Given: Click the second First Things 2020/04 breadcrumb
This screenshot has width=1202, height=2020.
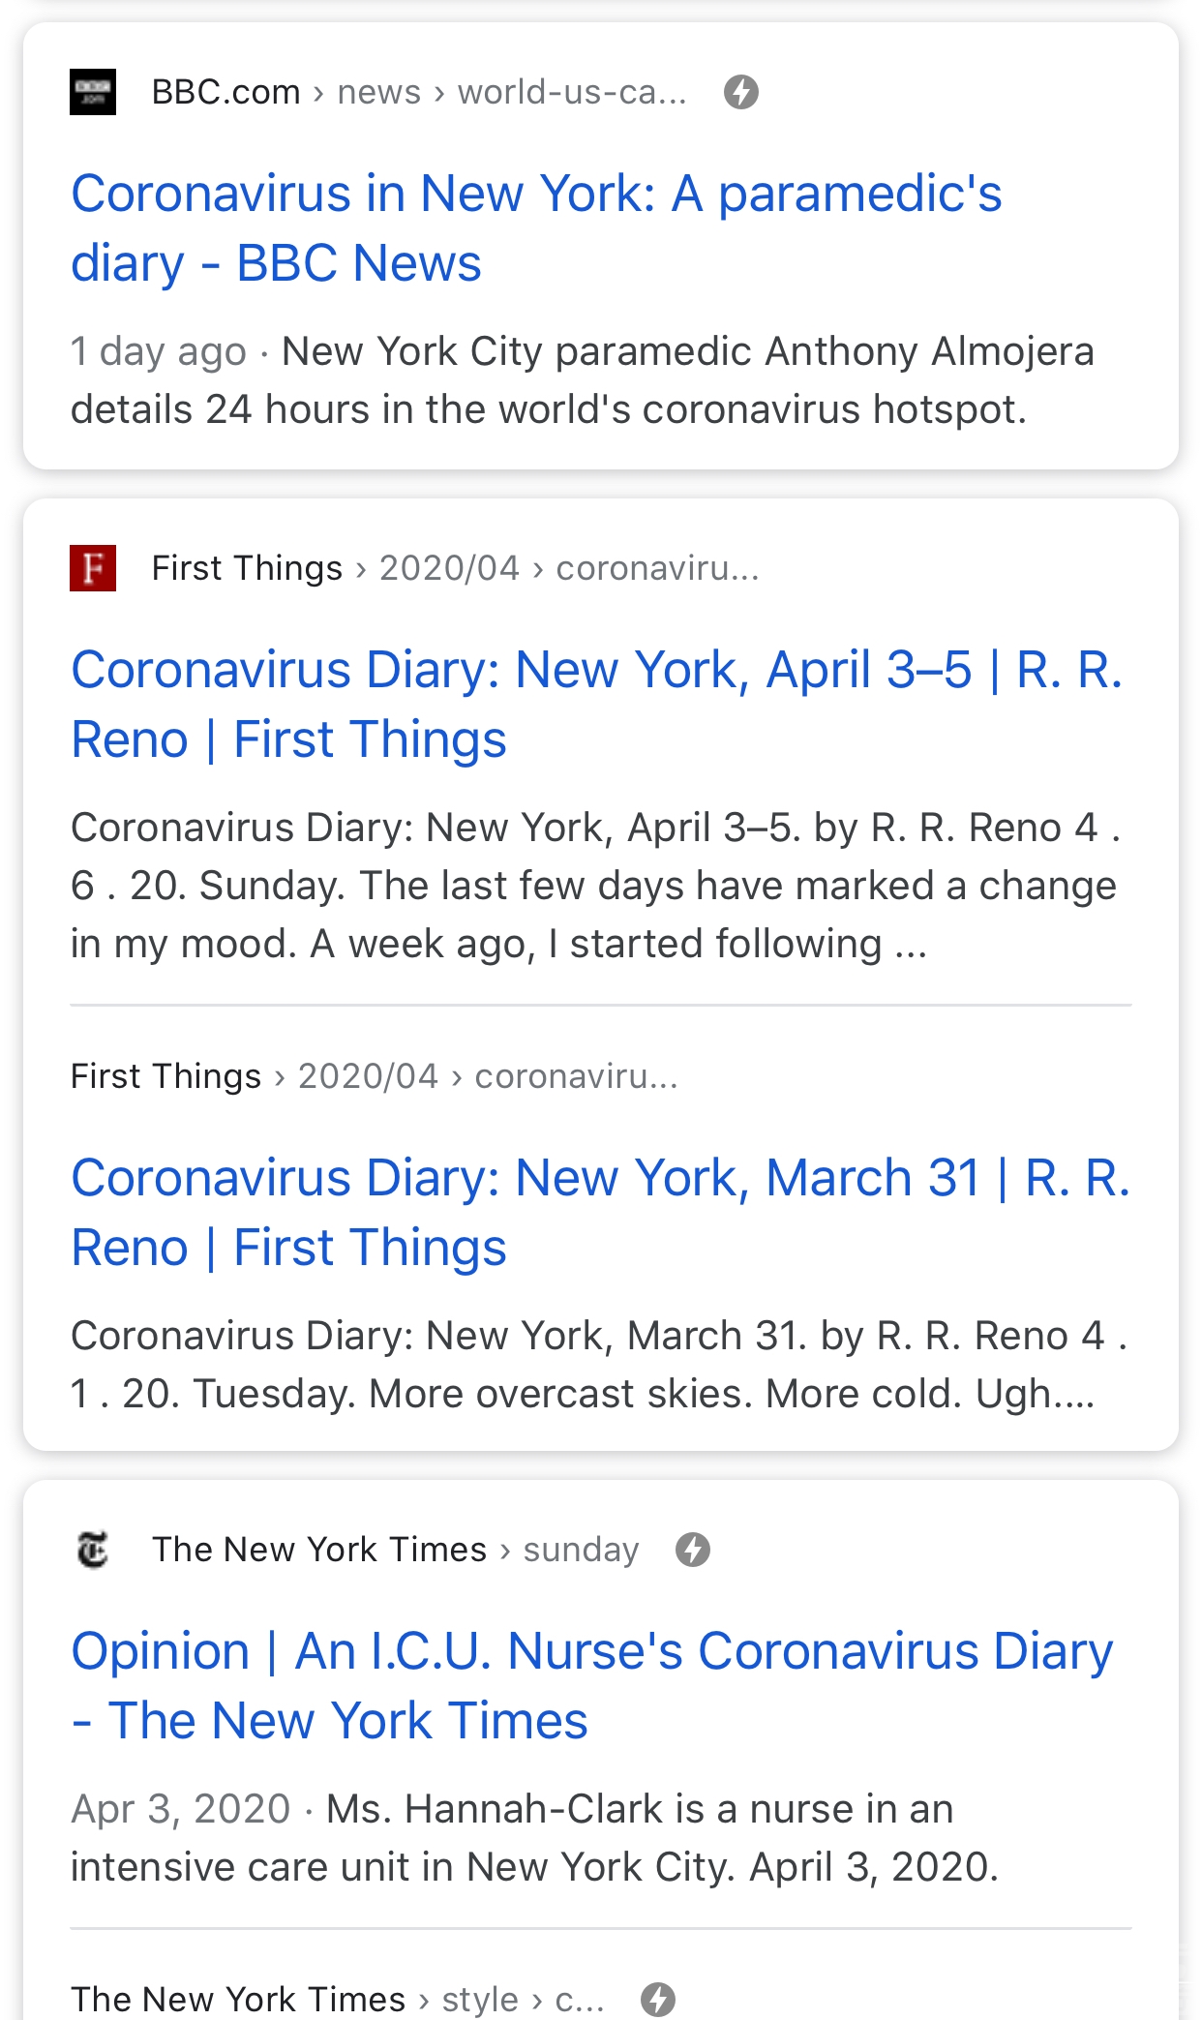Looking at the screenshot, I should [x=374, y=1076].
